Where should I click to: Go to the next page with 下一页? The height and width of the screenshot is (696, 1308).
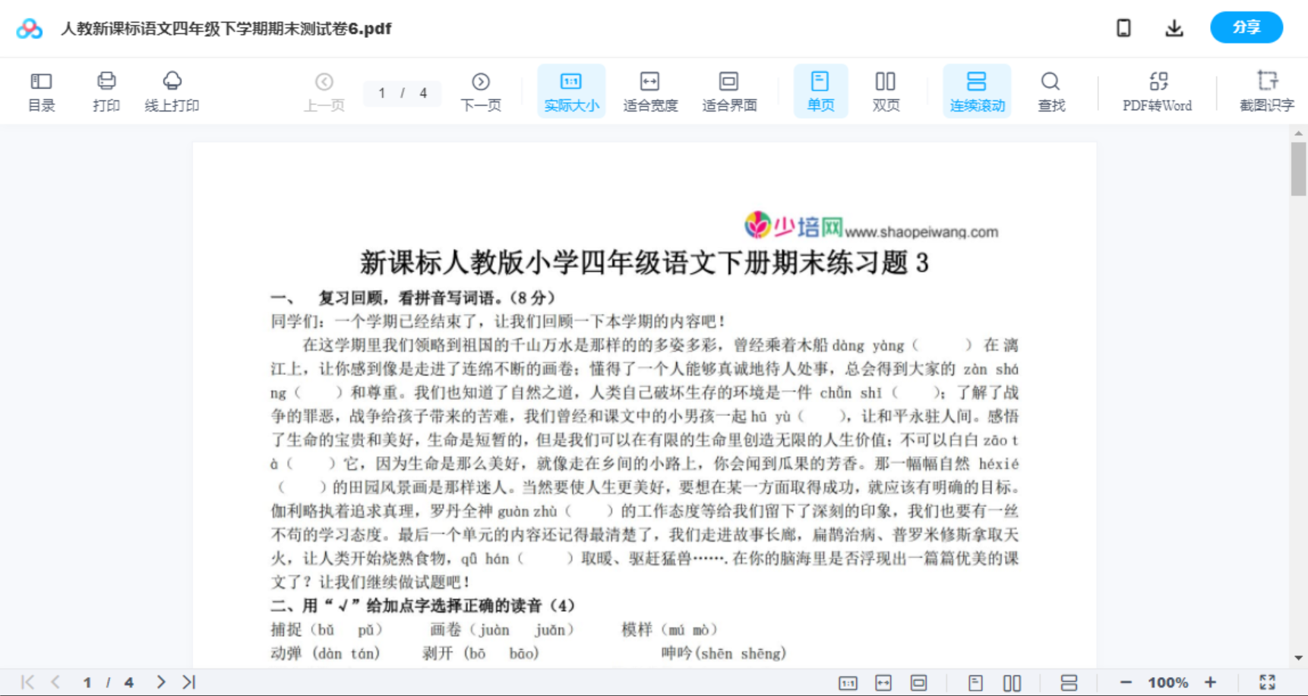tap(480, 90)
